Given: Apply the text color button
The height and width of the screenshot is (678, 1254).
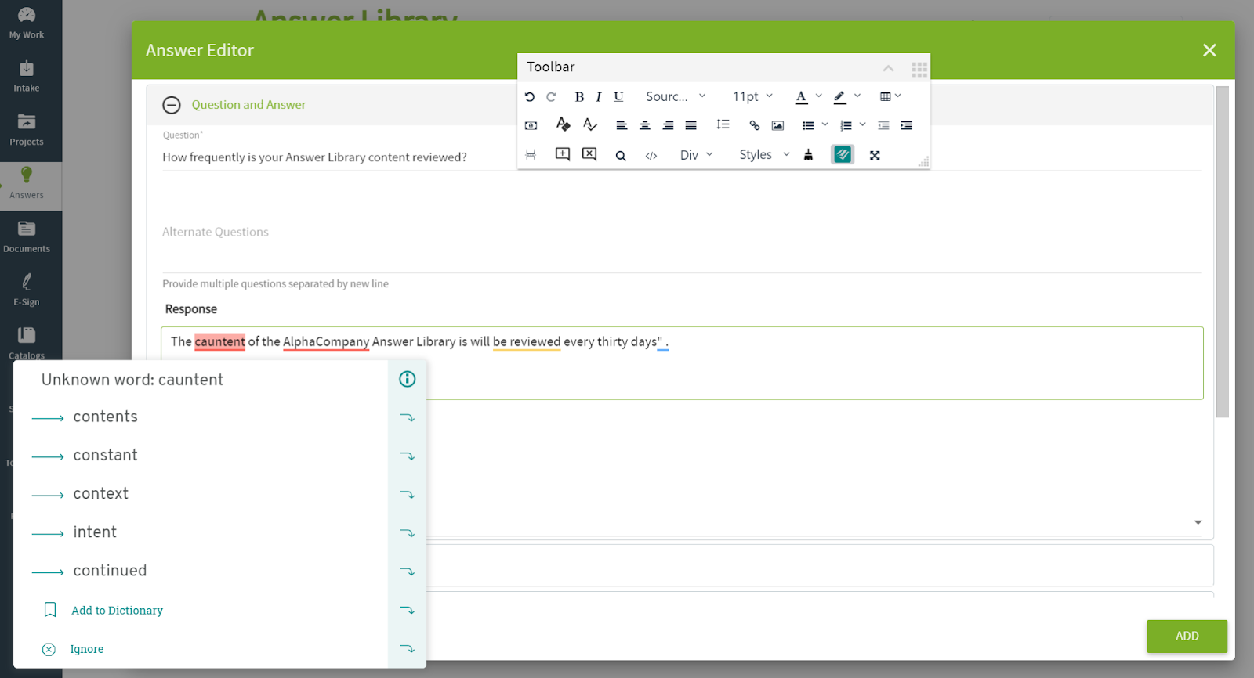Looking at the screenshot, I should [801, 96].
